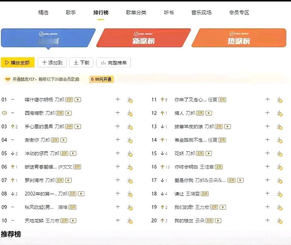Click the plus icon for 你终会明白
This screenshot has height=245, width=291.
click(x=267, y=166)
